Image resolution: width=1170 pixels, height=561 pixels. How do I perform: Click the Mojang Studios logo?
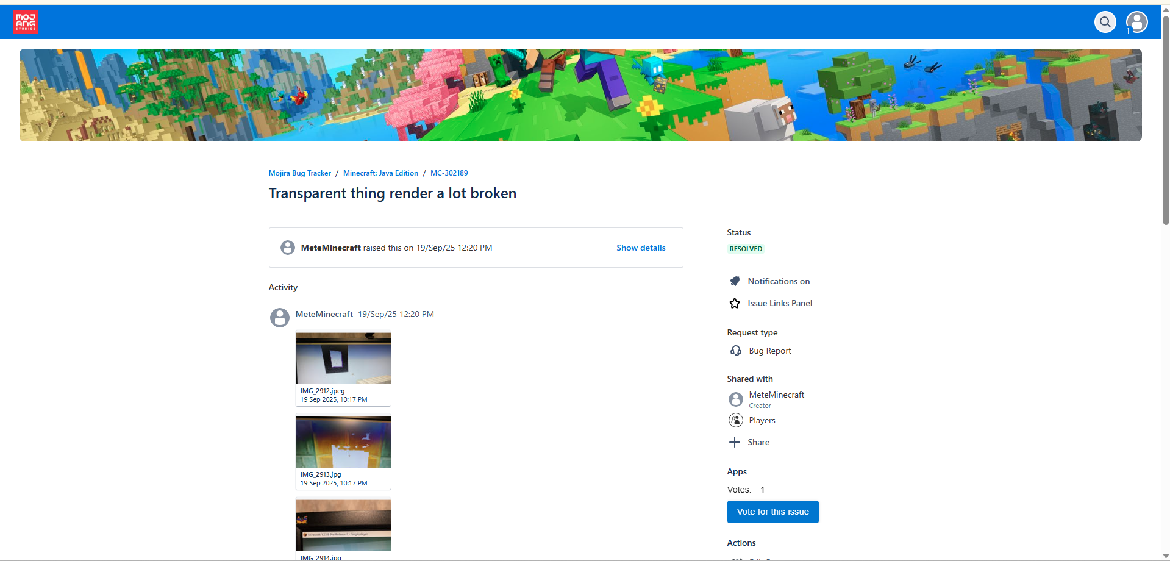pos(26,22)
